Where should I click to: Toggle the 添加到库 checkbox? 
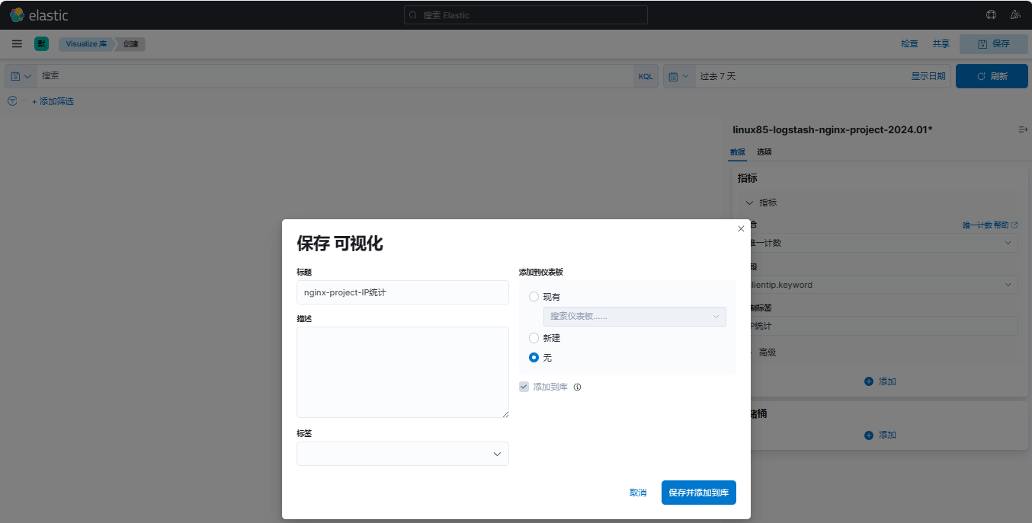click(x=524, y=387)
